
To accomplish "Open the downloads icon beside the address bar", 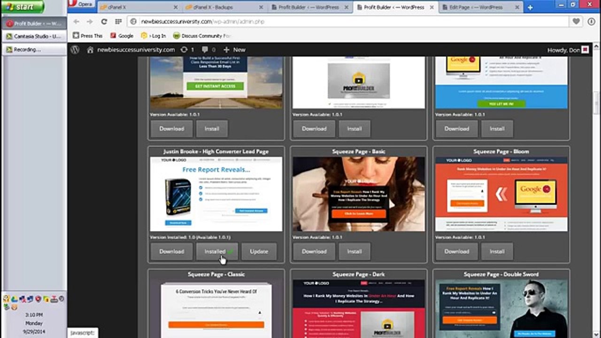I will point(591,22).
